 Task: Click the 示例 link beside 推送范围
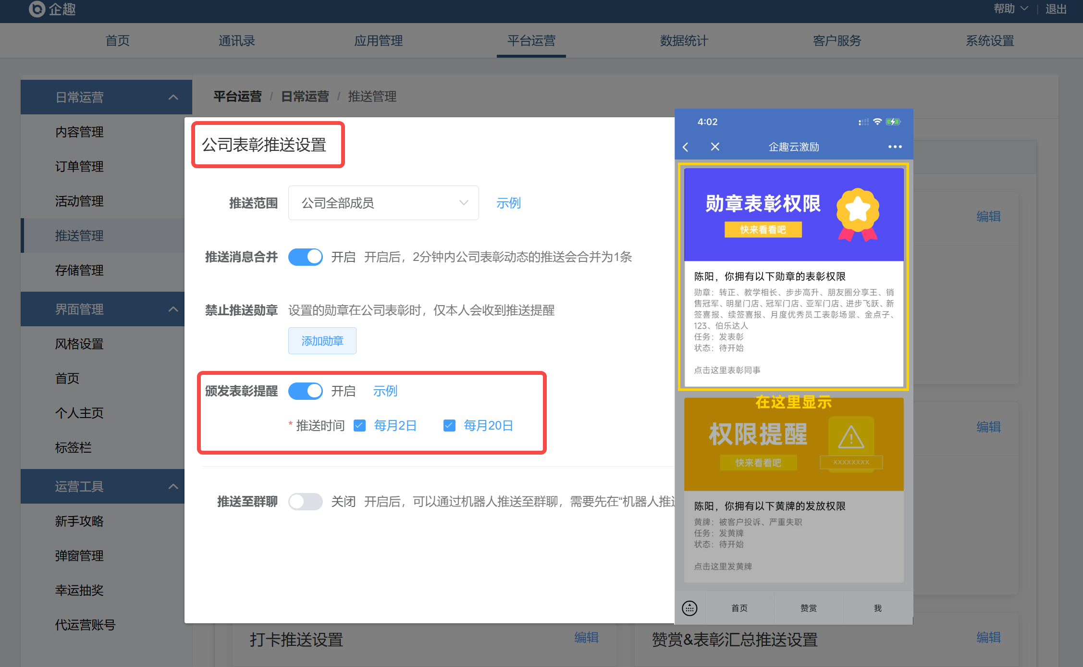(x=508, y=203)
